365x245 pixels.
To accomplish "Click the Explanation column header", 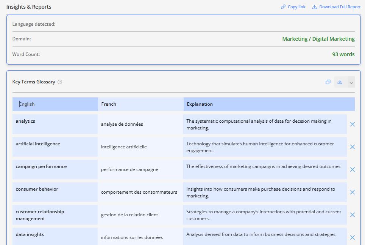I will pyautogui.click(x=269, y=104).
